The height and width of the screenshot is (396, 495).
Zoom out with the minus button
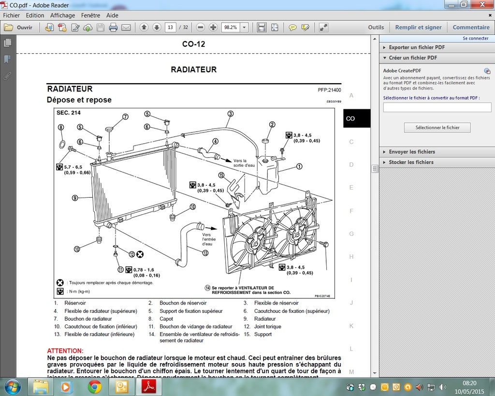[200, 28]
